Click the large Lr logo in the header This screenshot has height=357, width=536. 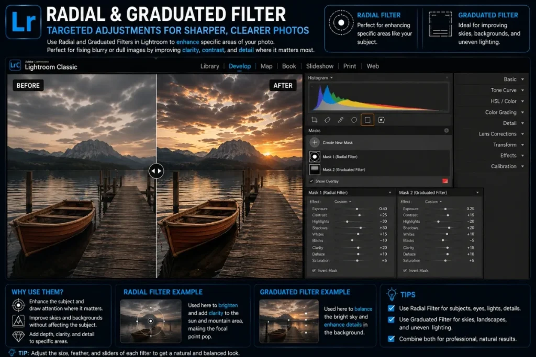tap(23, 21)
